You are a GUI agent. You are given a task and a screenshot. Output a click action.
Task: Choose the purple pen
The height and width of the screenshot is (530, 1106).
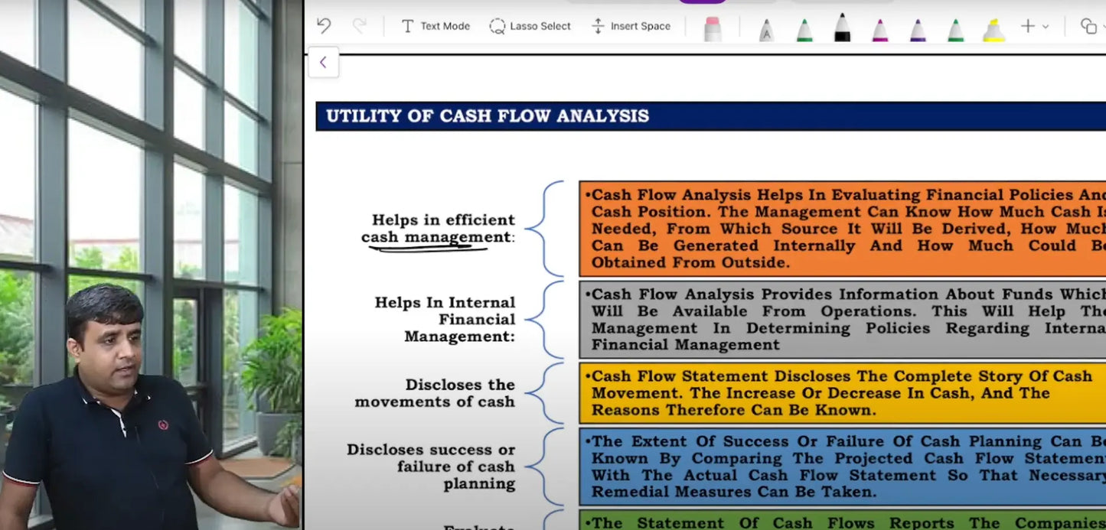(x=918, y=30)
